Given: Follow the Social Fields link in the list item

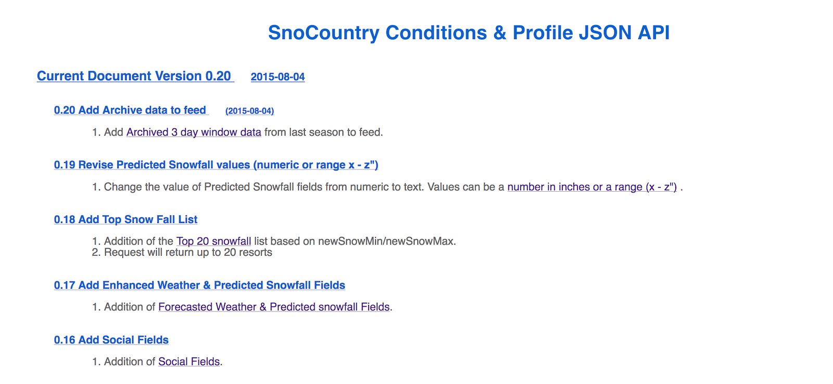Looking at the screenshot, I should 189,362.
